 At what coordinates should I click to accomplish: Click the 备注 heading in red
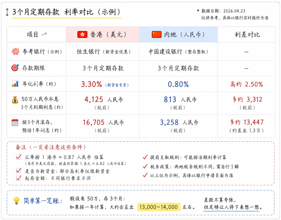pyautogui.click(x=51, y=147)
